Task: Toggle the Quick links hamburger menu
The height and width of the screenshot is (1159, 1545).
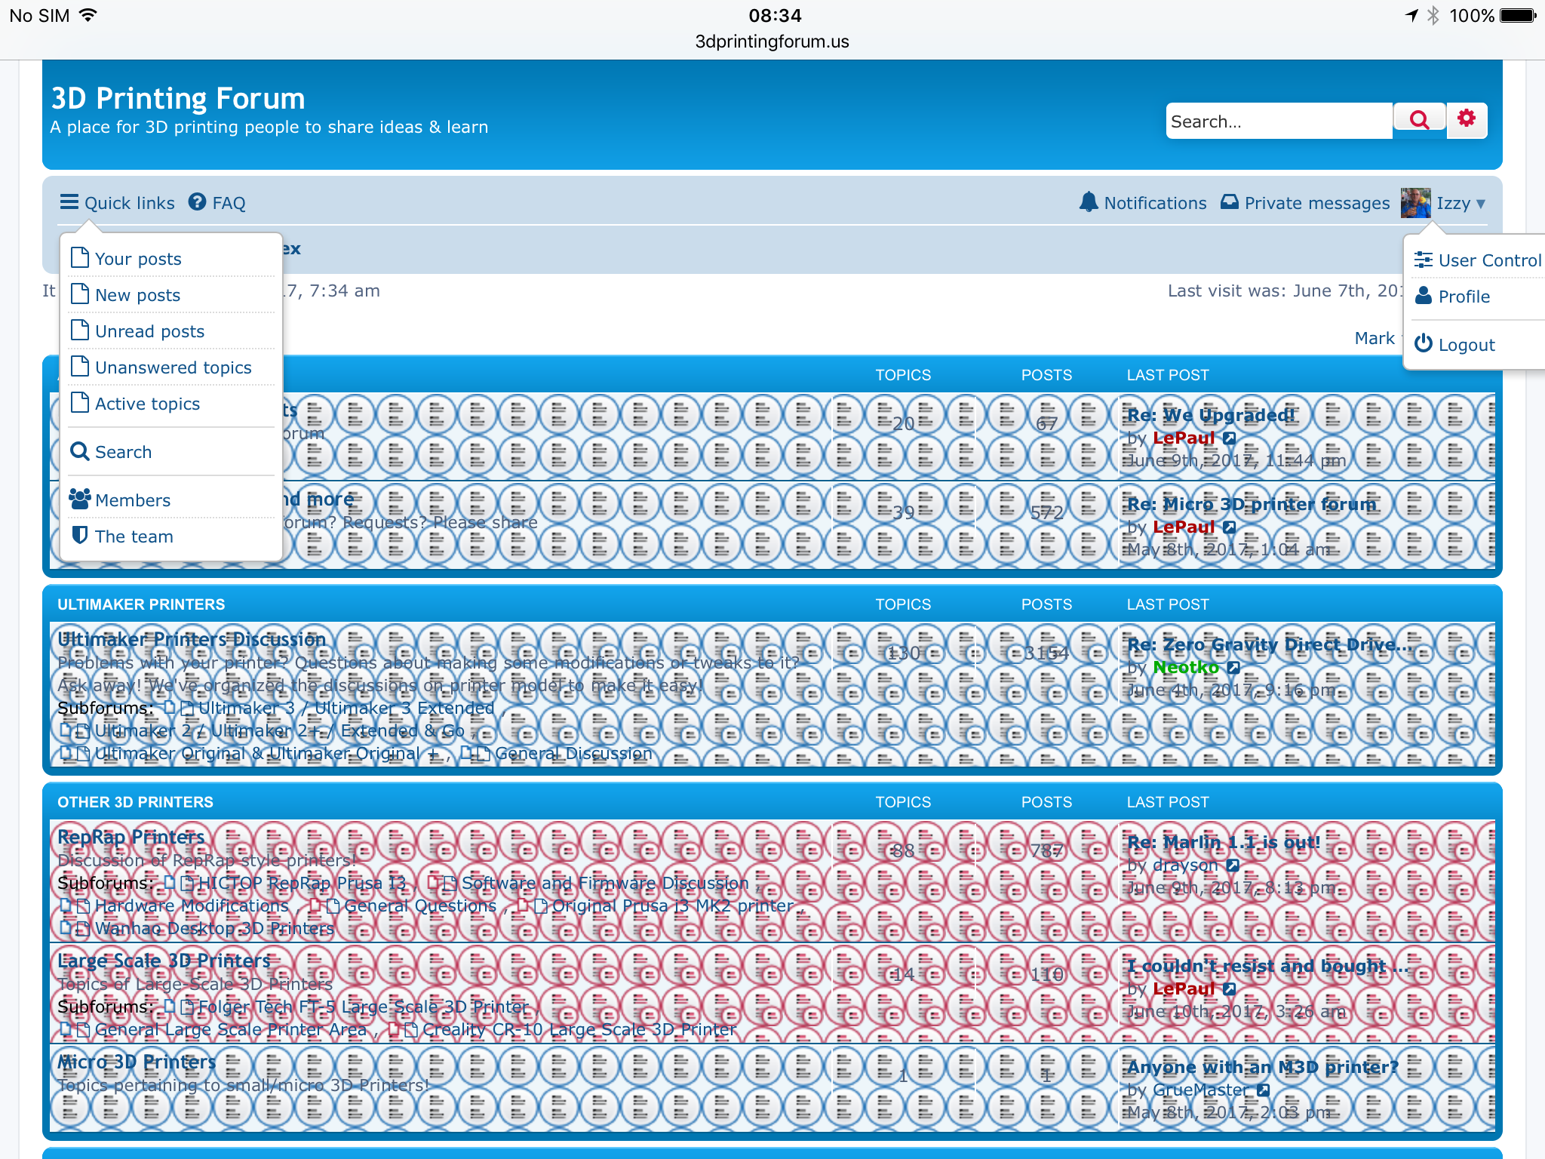Action: point(69,202)
